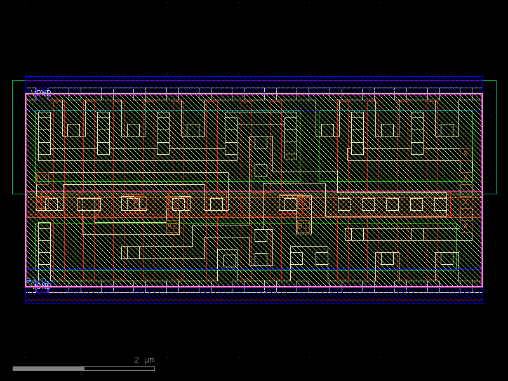Click the 2 µm scale bar
This screenshot has height=381, width=508.
(143, 360)
